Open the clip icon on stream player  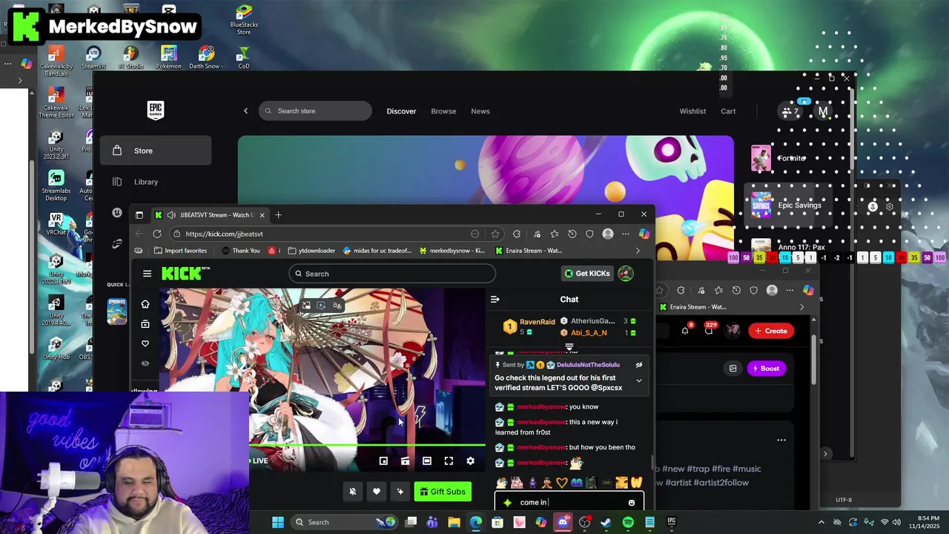click(x=405, y=461)
